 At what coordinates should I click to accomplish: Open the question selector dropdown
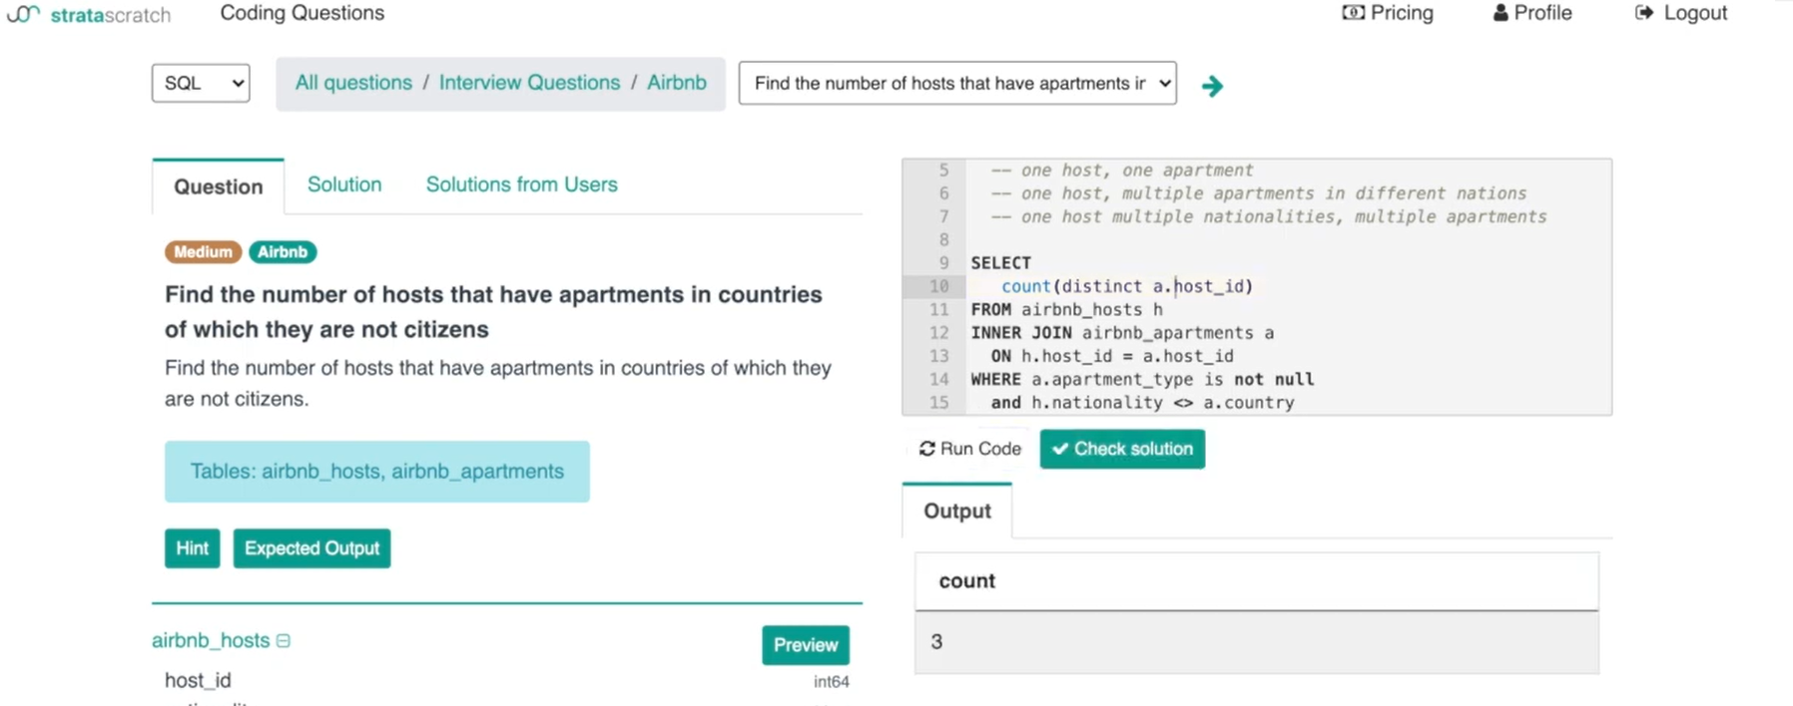[956, 83]
